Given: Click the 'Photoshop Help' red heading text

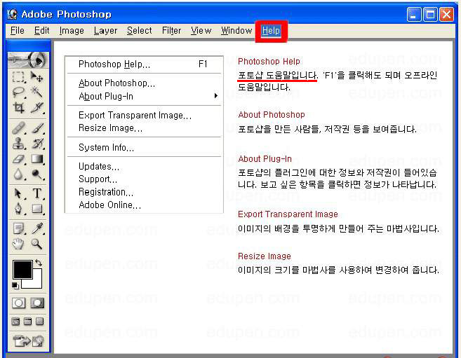Looking at the screenshot, I should point(269,62).
